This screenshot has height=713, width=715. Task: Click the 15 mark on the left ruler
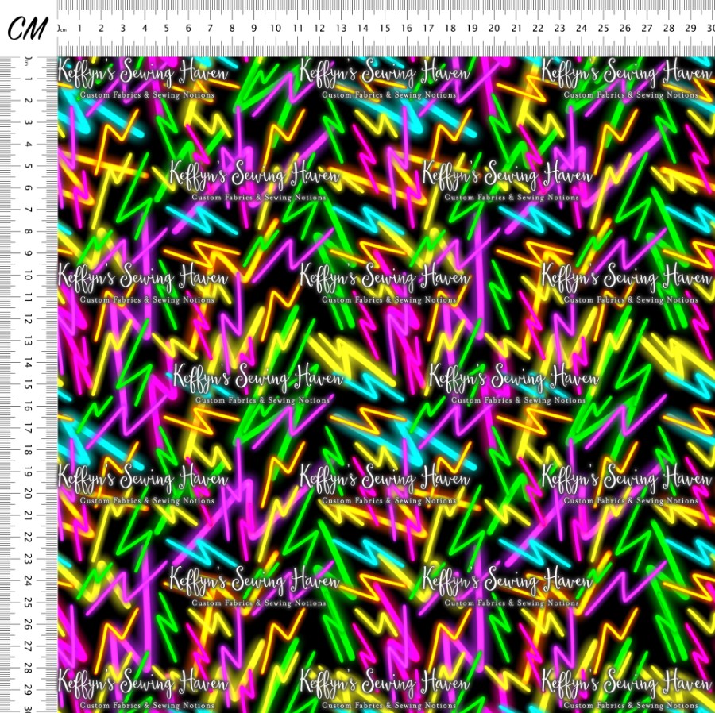(x=29, y=384)
